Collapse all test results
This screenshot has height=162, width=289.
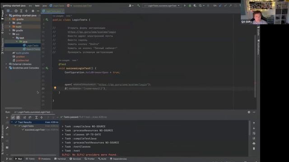[42, 117]
